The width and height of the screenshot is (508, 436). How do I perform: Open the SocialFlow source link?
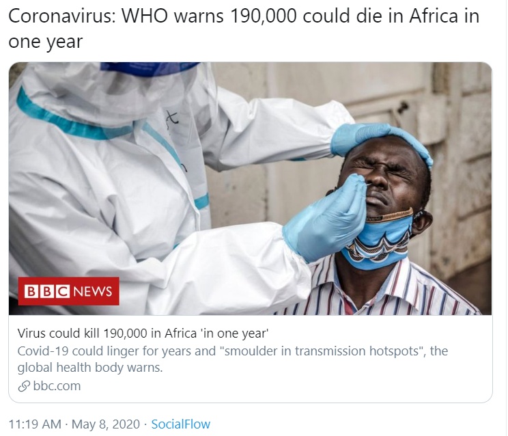point(181,424)
